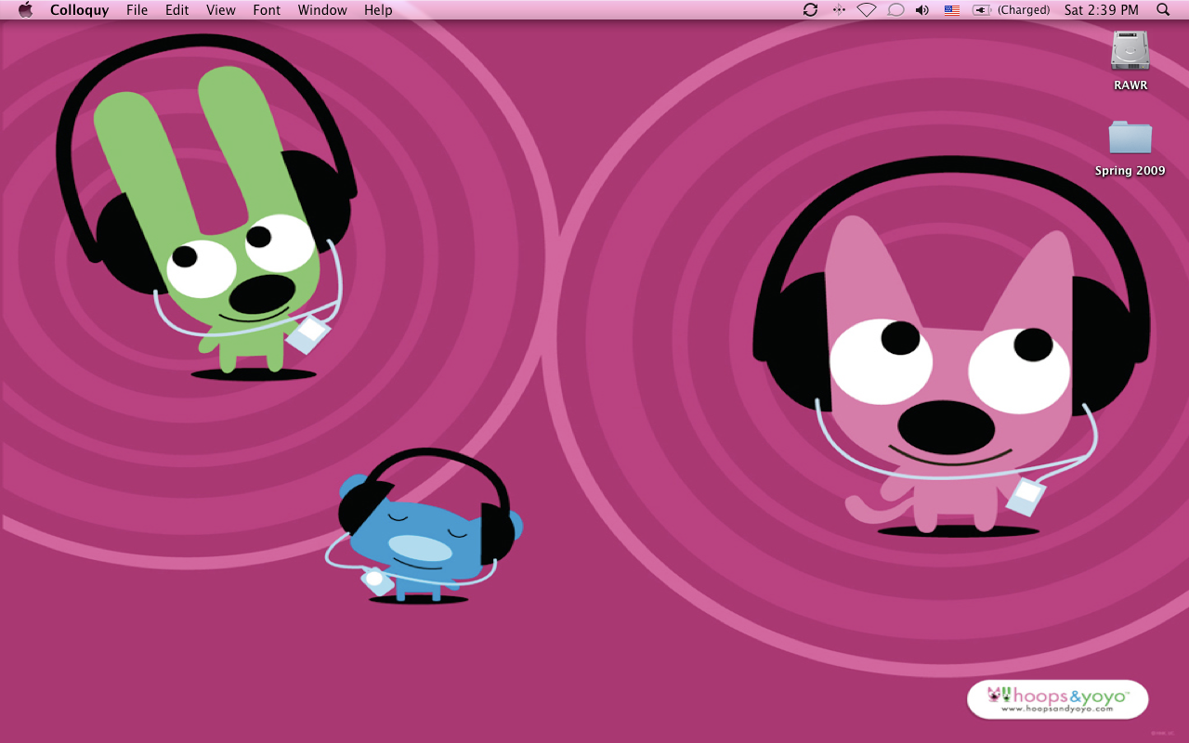Click the Spring 2009 folder label
Viewport: 1189px width, 743px height.
click(1130, 171)
